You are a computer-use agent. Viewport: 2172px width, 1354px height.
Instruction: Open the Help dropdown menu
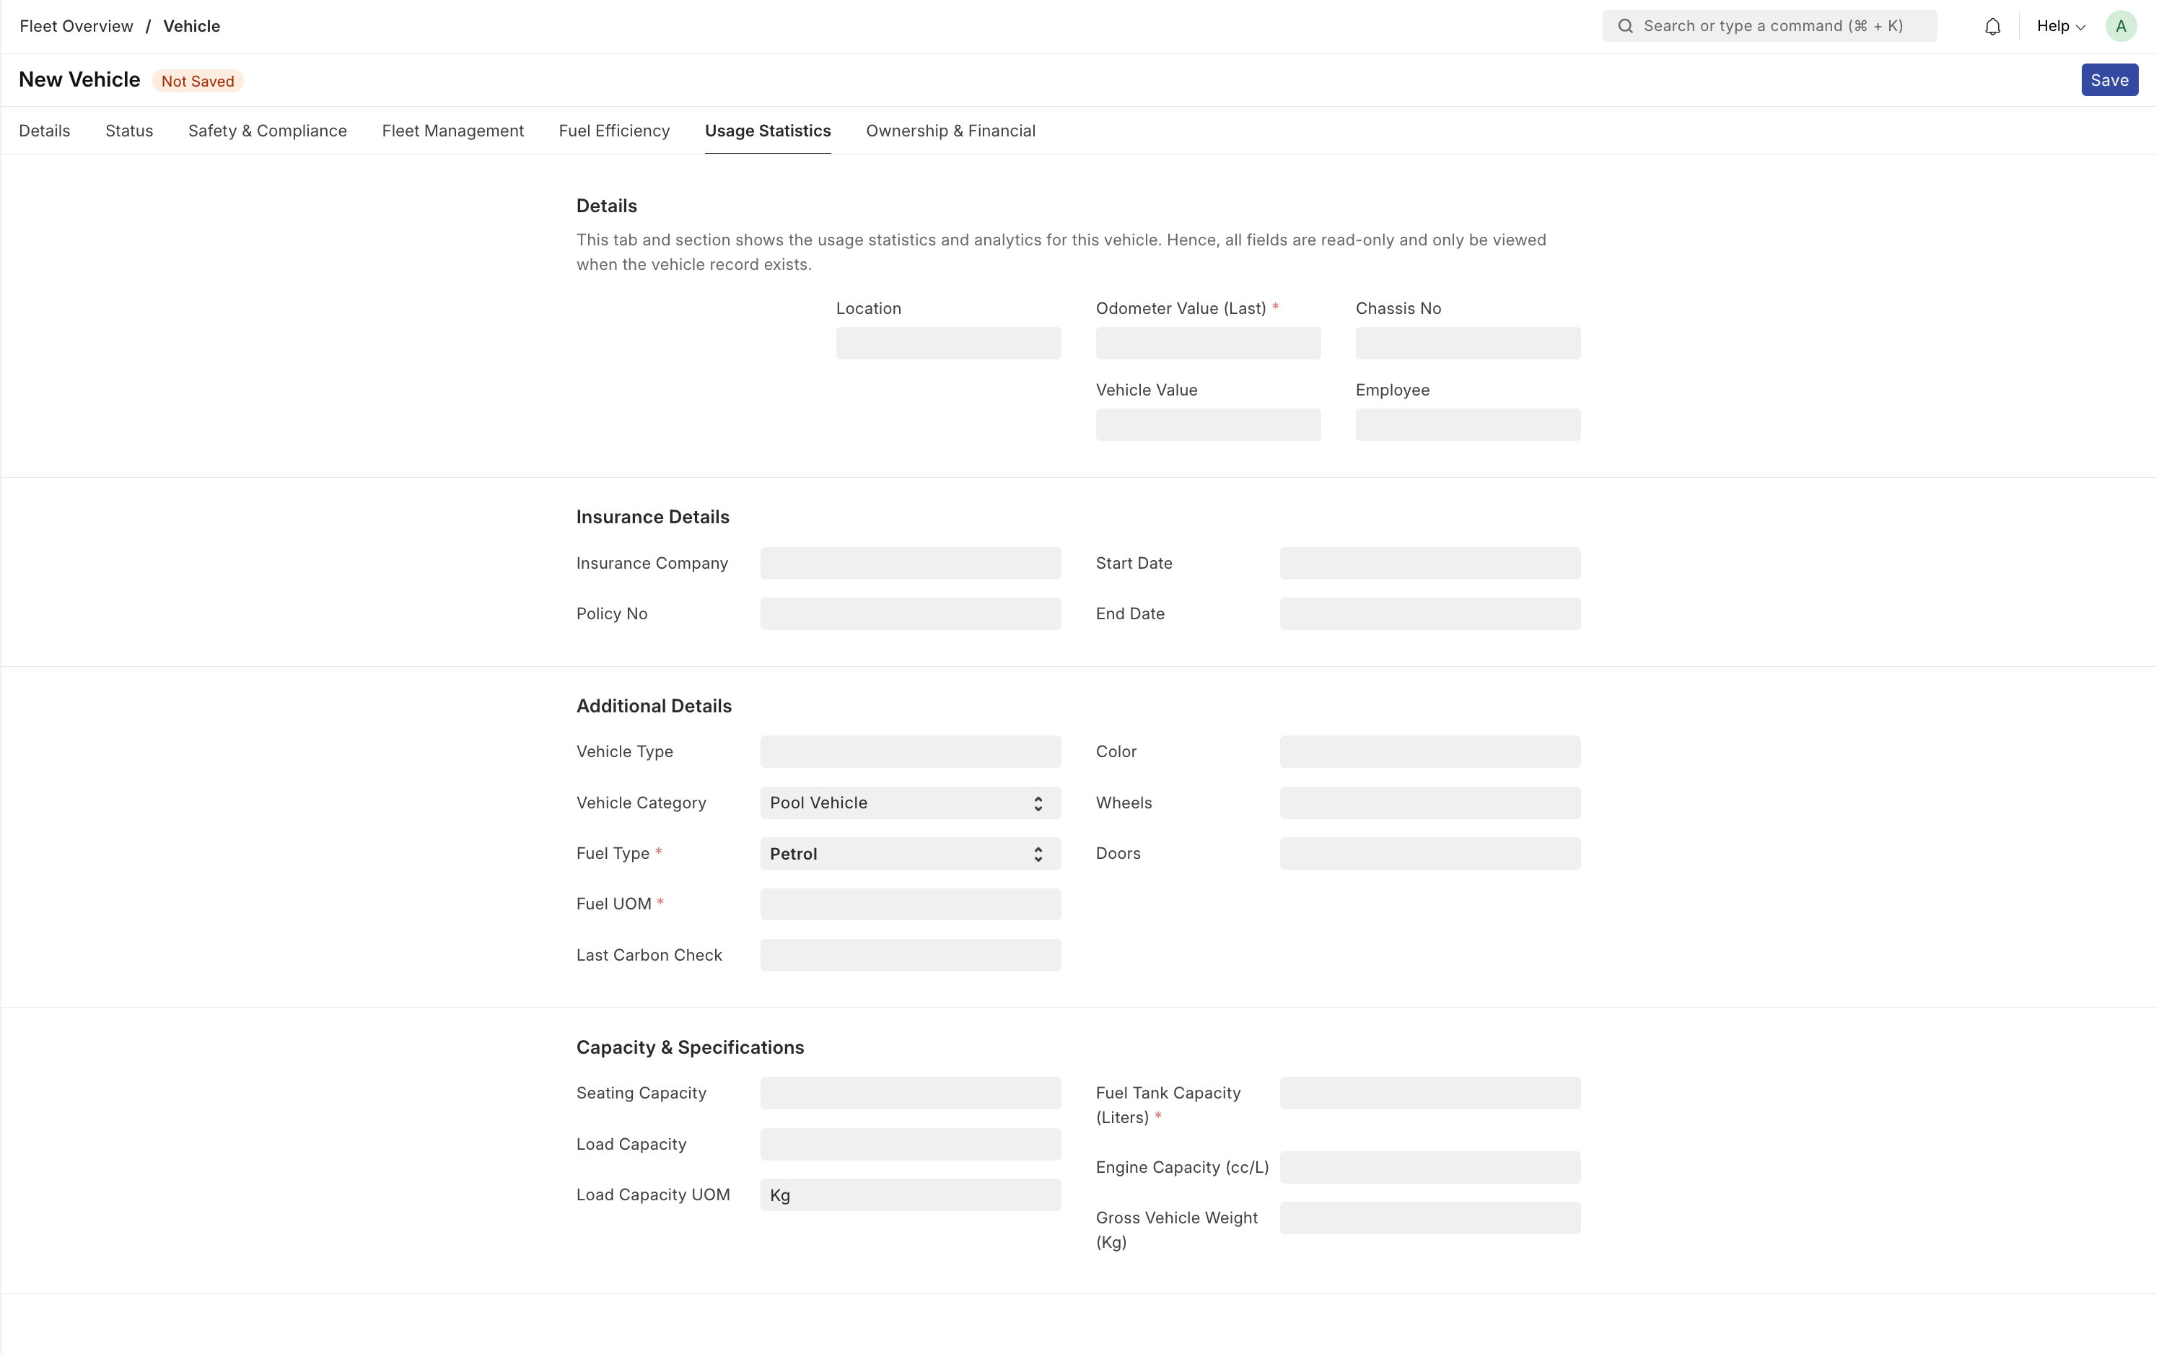point(2058,25)
